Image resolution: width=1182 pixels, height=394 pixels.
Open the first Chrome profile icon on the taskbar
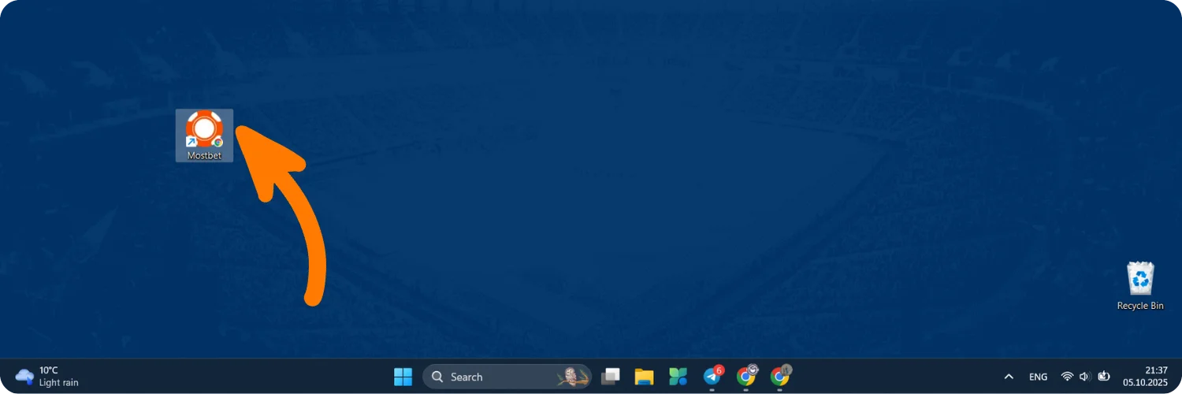click(x=746, y=376)
